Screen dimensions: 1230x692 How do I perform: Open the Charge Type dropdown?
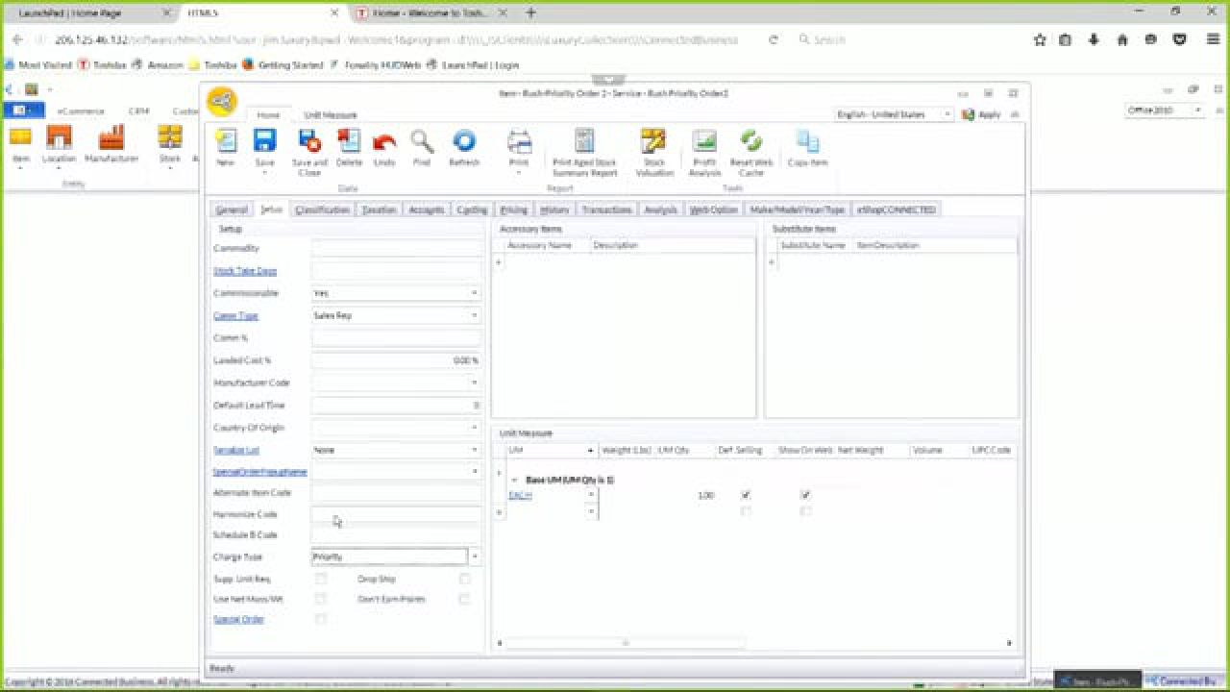pos(475,556)
